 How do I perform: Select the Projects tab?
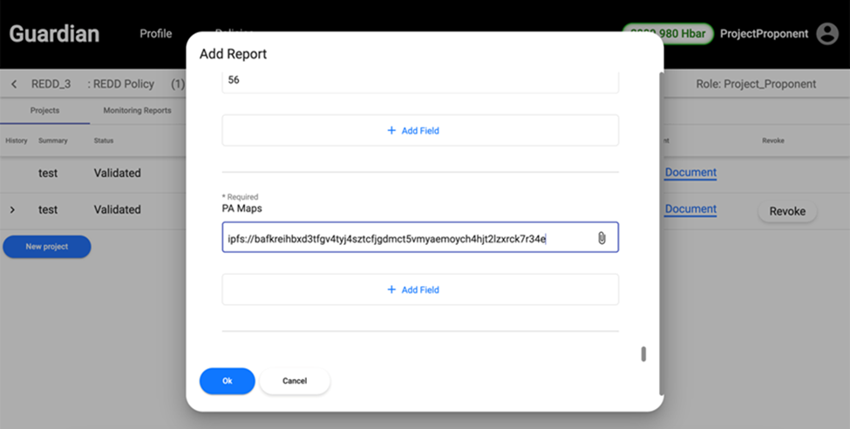pyautogui.click(x=44, y=111)
